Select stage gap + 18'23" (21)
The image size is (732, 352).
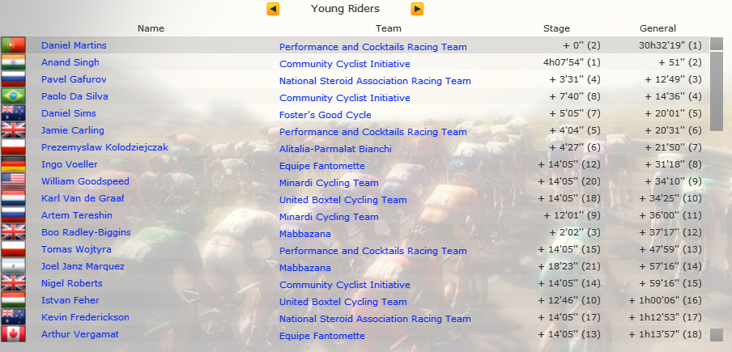coord(569,267)
